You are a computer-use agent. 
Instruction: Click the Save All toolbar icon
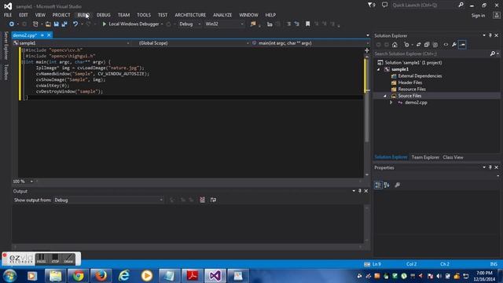coord(64,24)
